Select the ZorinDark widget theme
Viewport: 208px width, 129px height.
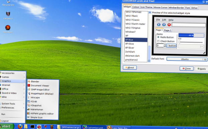(x=136, y=52)
